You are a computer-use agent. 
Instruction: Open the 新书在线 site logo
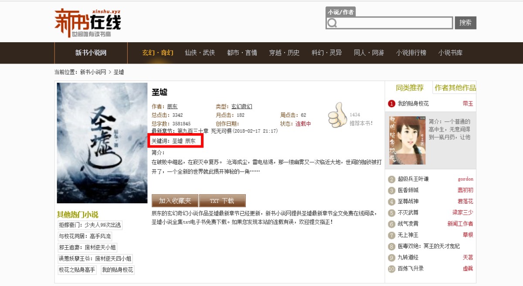tap(88, 23)
